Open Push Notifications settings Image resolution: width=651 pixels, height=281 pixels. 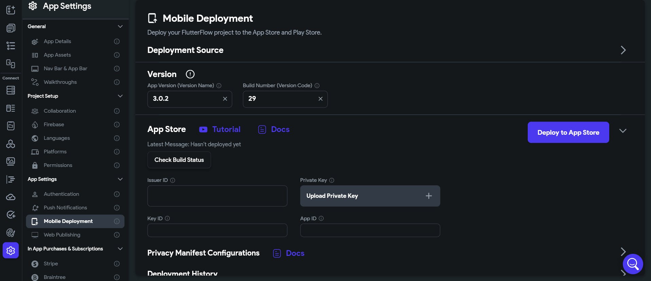tap(65, 208)
